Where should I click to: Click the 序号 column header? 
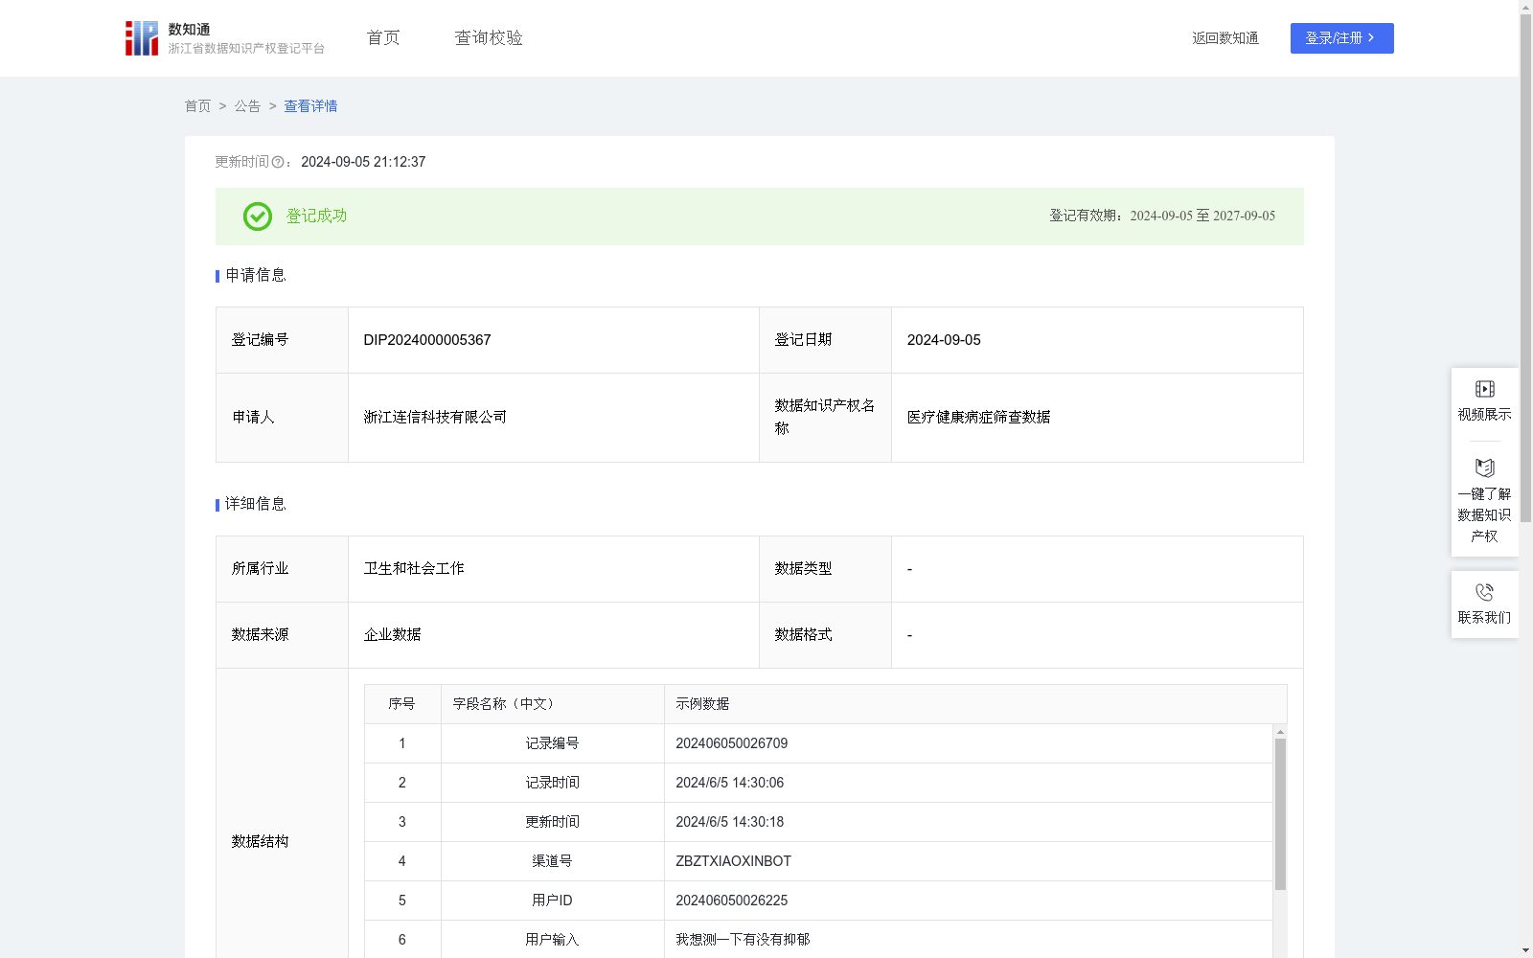pos(401,704)
